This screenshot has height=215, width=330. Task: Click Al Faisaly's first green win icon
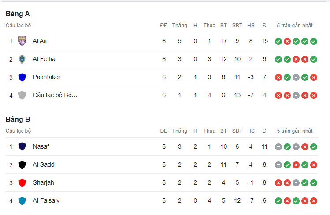(278, 201)
